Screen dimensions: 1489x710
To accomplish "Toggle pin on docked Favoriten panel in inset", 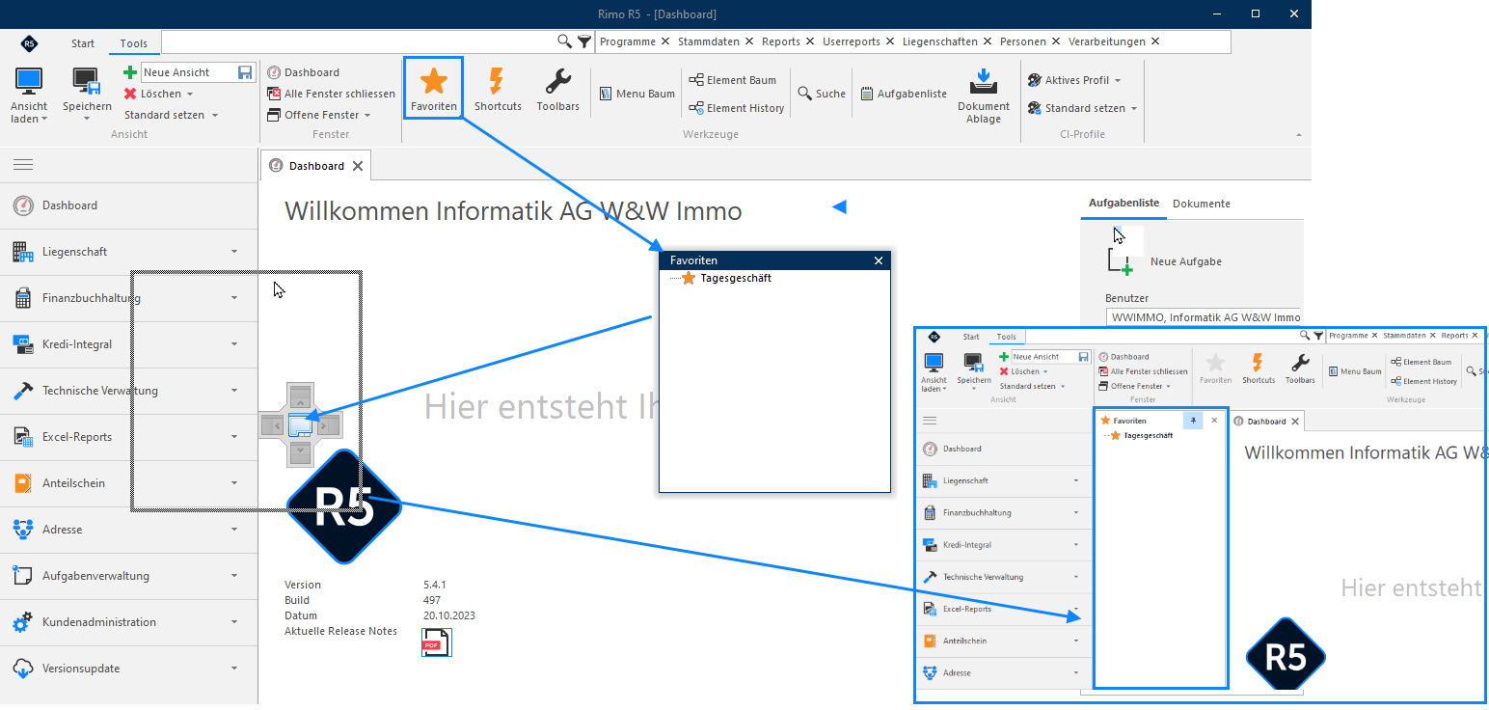I will [x=1193, y=421].
